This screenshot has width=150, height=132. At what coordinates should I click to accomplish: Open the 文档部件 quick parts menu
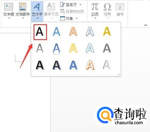(x=23, y=11)
